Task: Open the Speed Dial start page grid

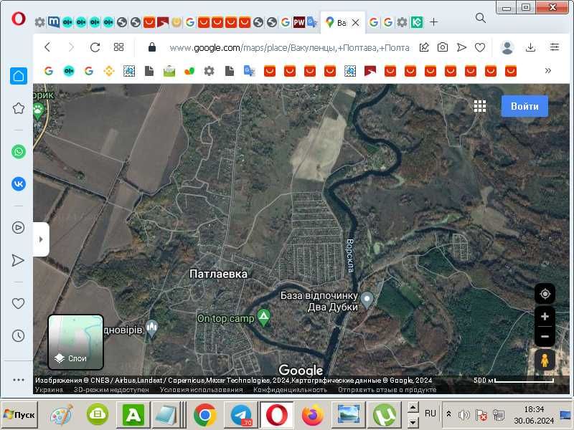Action: tap(118, 47)
